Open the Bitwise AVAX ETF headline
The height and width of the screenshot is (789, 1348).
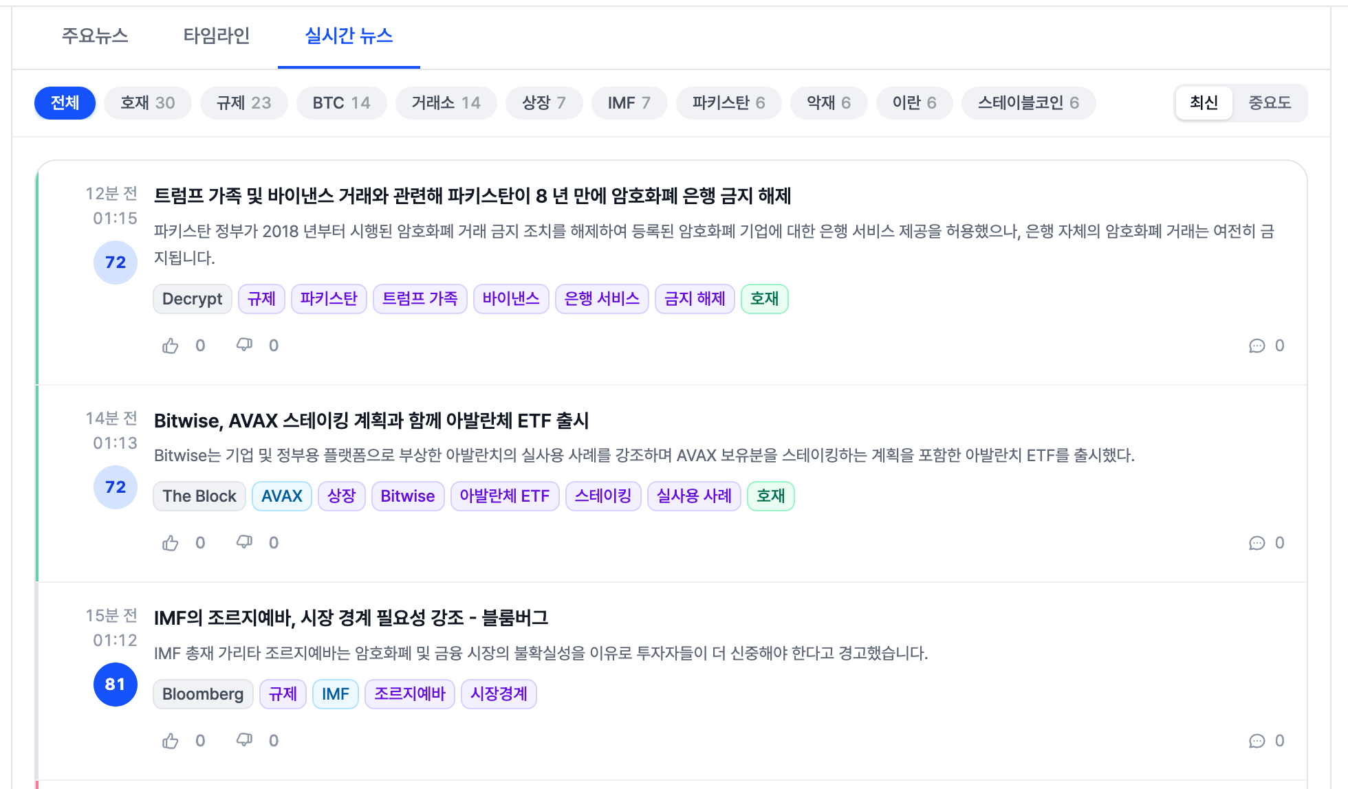pos(371,421)
